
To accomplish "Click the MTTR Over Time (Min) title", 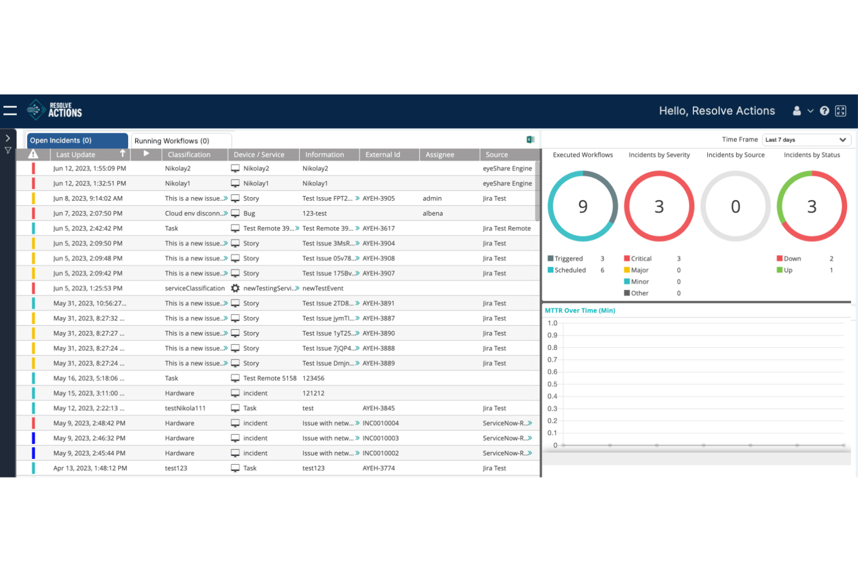I will pyautogui.click(x=580, y=311).
